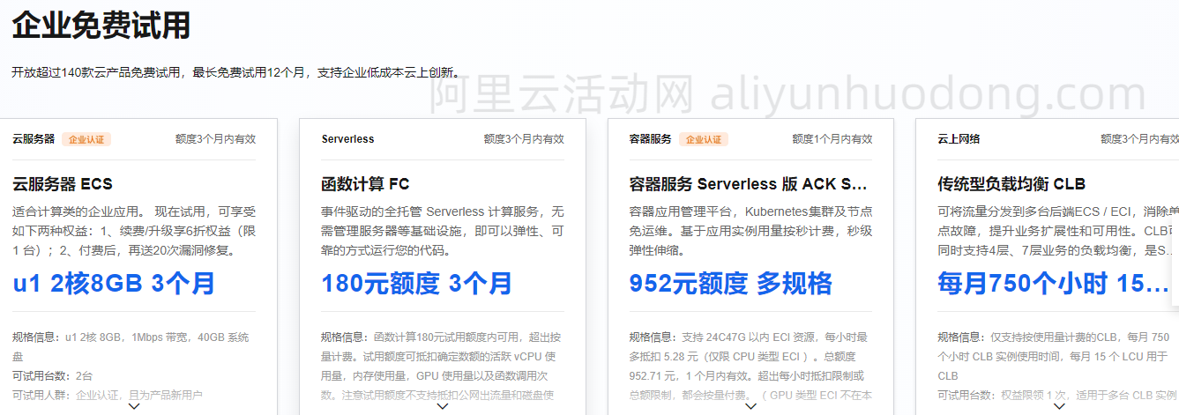Select the 云服务器 category label
Viewport: 1179px width, 415px height.
click(34, 139)
